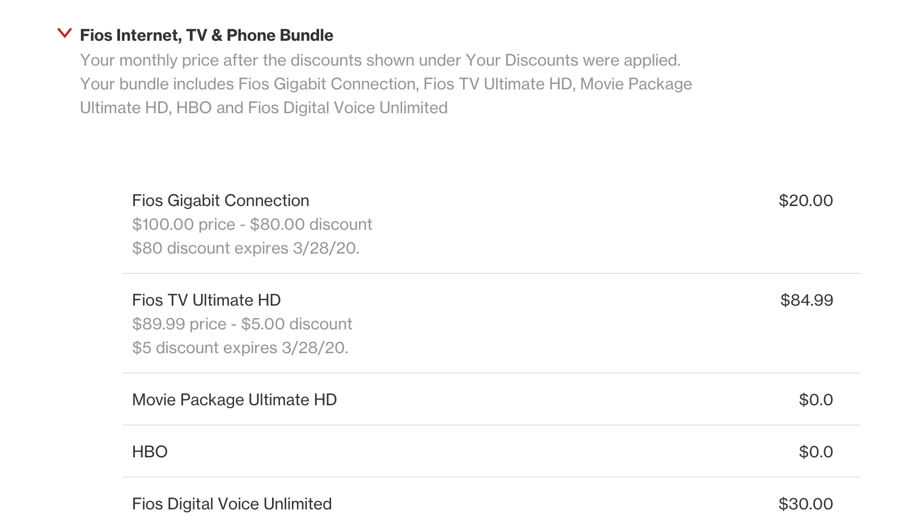Click the '$89.99 price - $5.00 discount' text
Image resolution: width=900 pixels, height=523 pixels.
tap(242, 324)
